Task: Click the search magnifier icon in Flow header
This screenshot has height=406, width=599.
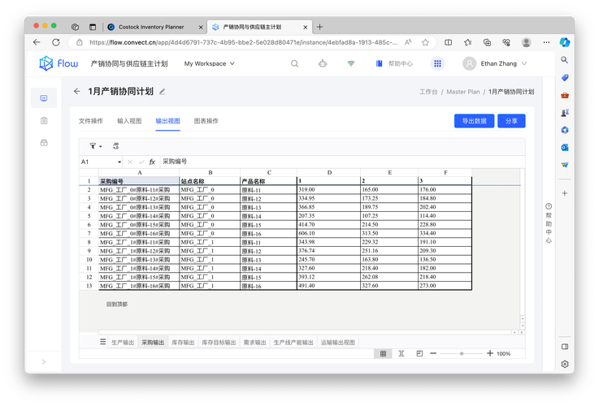Action: coord(295,63)
